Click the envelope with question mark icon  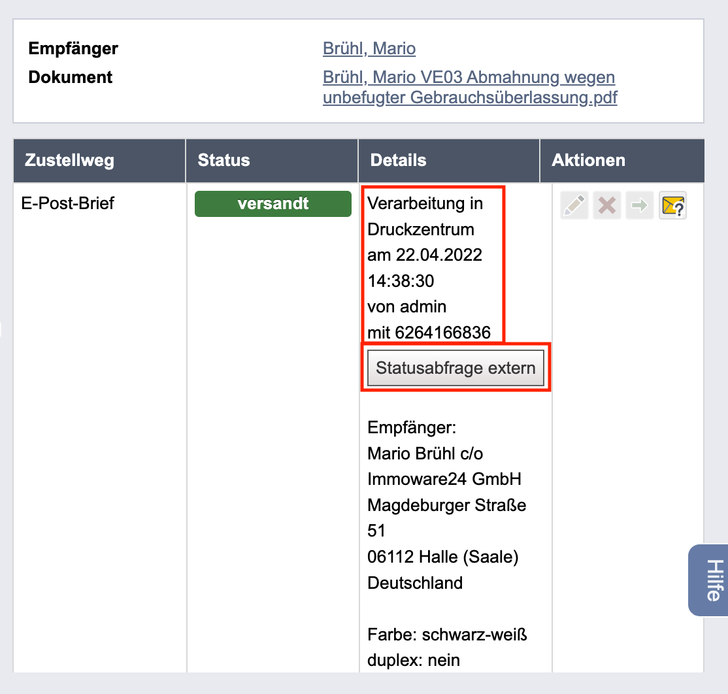(672, 205)
